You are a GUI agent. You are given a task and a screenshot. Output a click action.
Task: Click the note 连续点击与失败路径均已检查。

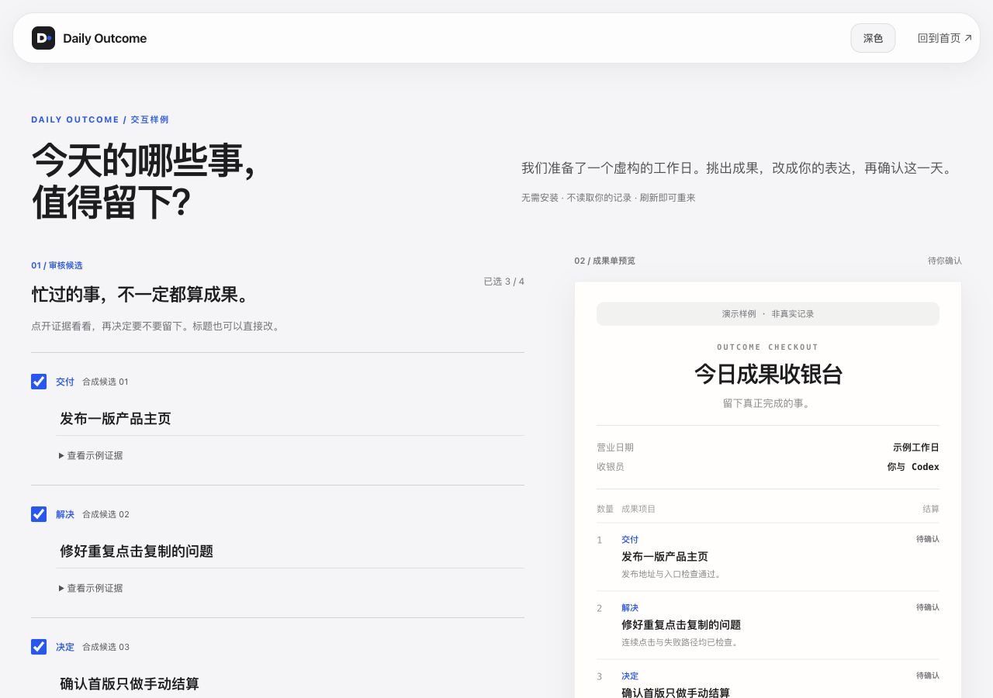click(681, 643)
